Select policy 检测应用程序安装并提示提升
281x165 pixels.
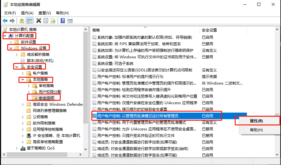click(x=134, y=90)
